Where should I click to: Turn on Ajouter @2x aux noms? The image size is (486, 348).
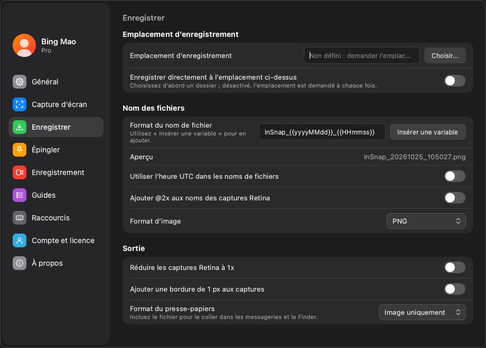coord(455,198)
